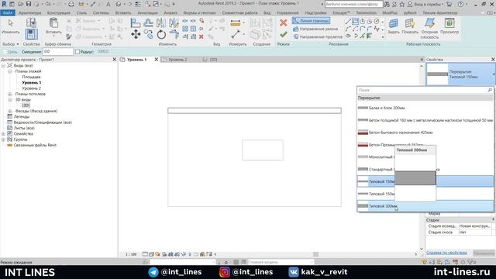Click the Set (Задать) work plane icon
The image size is (496, 279).
pyautogui.click(x=393, y=23)
